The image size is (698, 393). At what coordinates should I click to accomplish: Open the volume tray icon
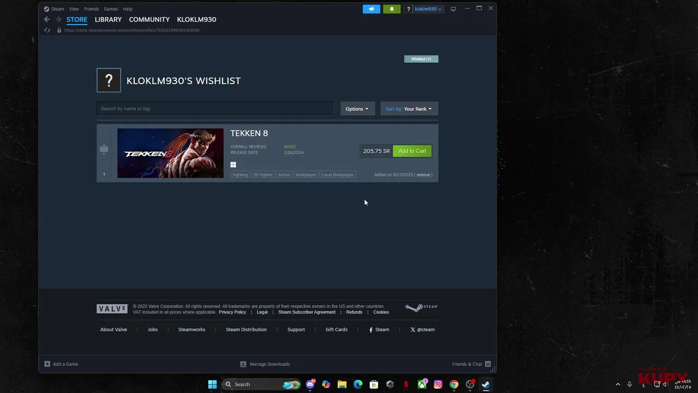pyautogui.click(x=665, y=384)
